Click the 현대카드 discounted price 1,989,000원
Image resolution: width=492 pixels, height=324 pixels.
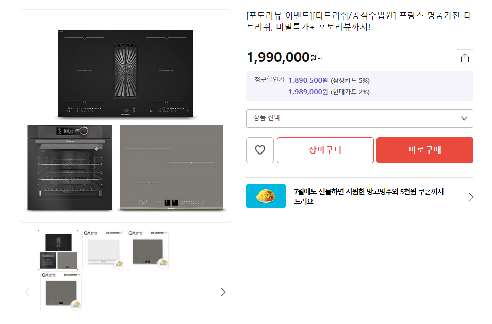pos(308,92)
